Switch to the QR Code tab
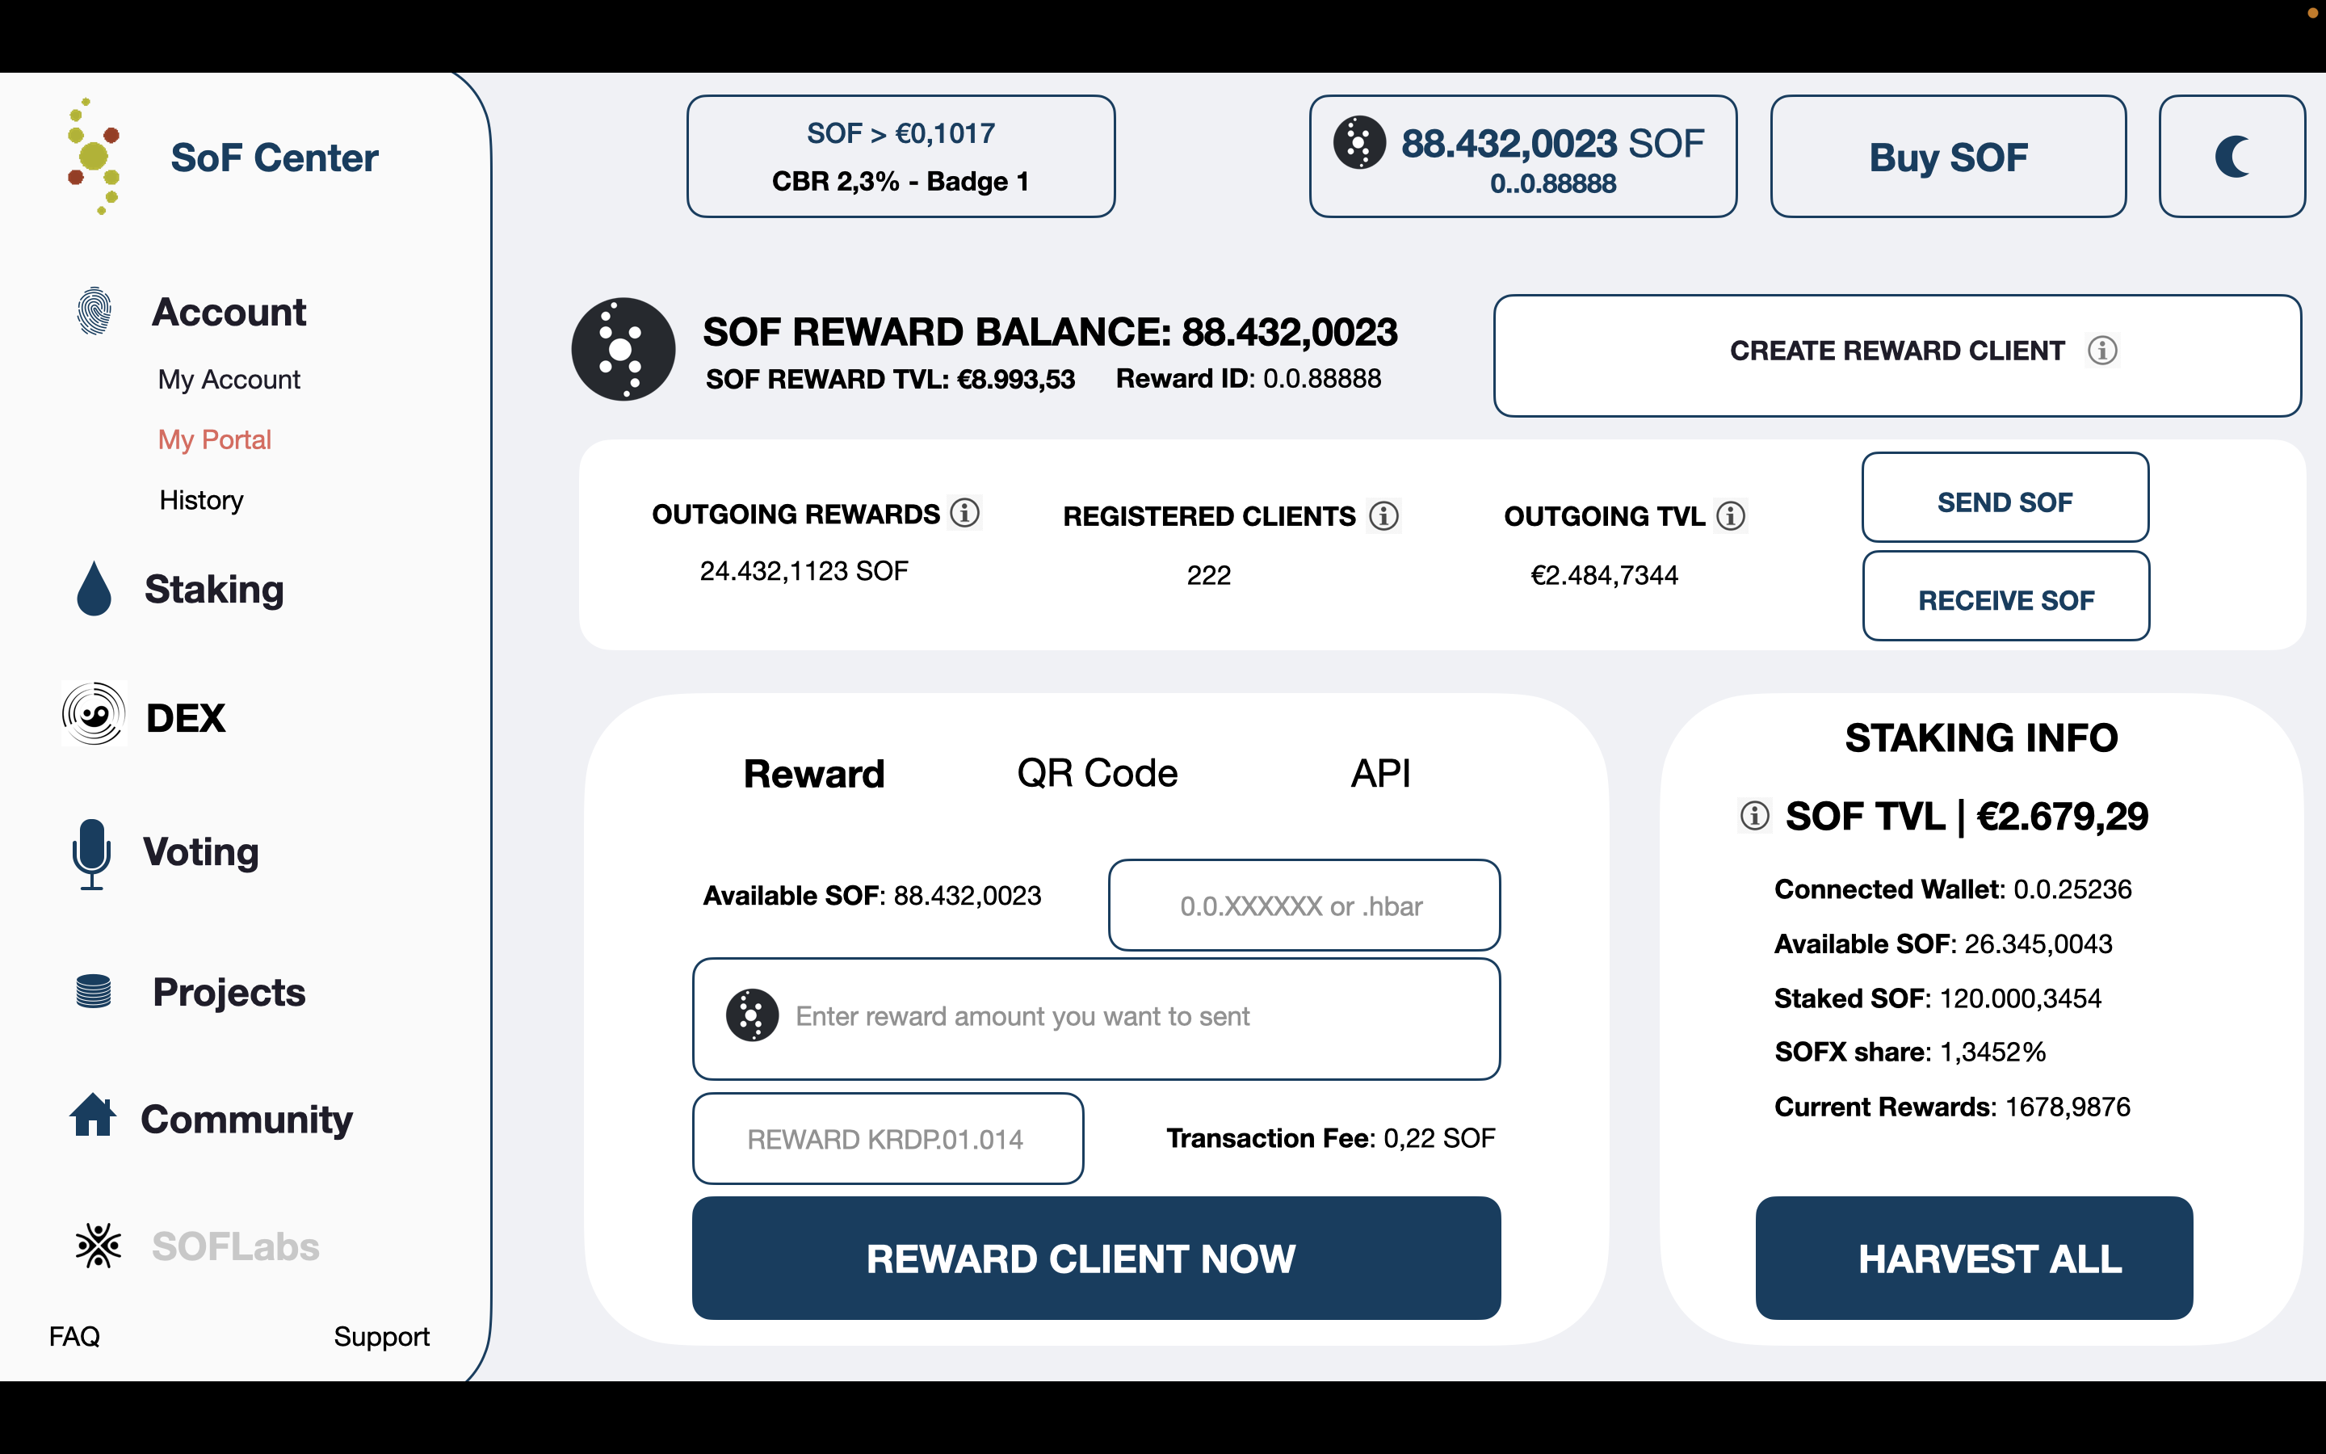Screen dimensions: 2326x1454 1097,773
